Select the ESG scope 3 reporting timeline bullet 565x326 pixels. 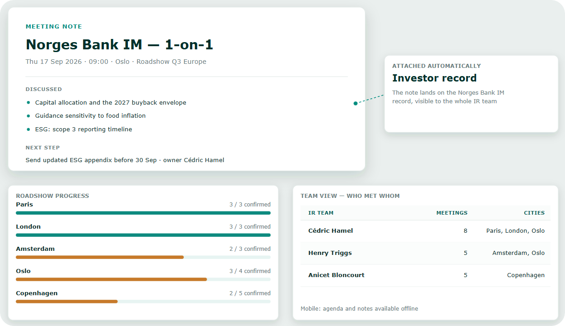tap(83, 129)
